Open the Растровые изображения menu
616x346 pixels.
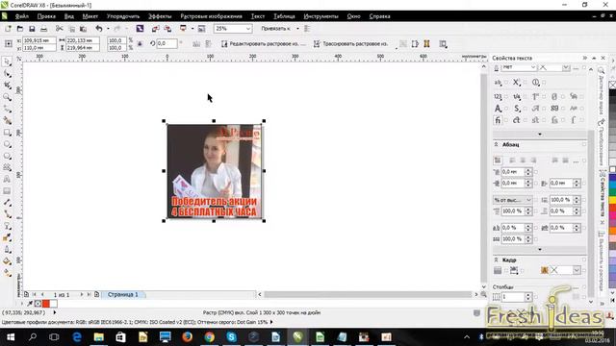click(212, 16)
